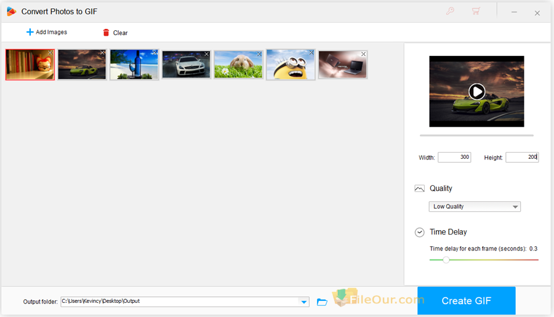Viewport: 554px width, 317px height.
Task: Click the Width input field
Action: 454,157
